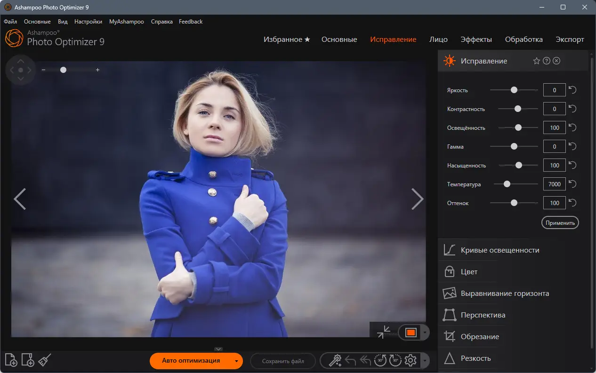Viewport: 596px width, 373px height.
Task: Select the Auto optimization wand icon
Action: tap(335, 361)
